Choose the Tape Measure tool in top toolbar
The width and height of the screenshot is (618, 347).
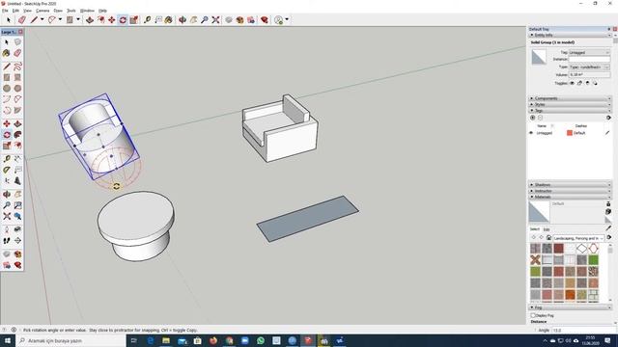tap(147, 19)
